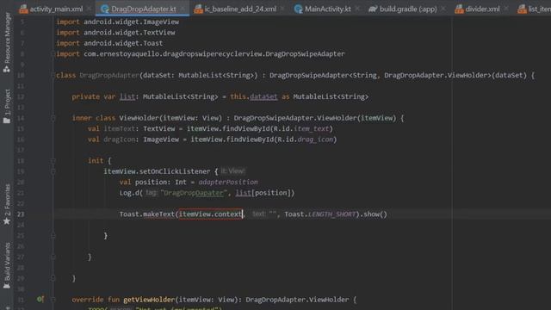Click import android.widget.ImageView line
Screen dimensions: 551x310
click(117, 22)
